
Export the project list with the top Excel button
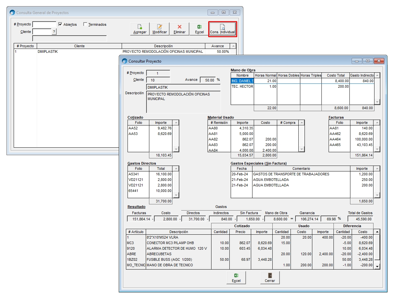(199, 29)
